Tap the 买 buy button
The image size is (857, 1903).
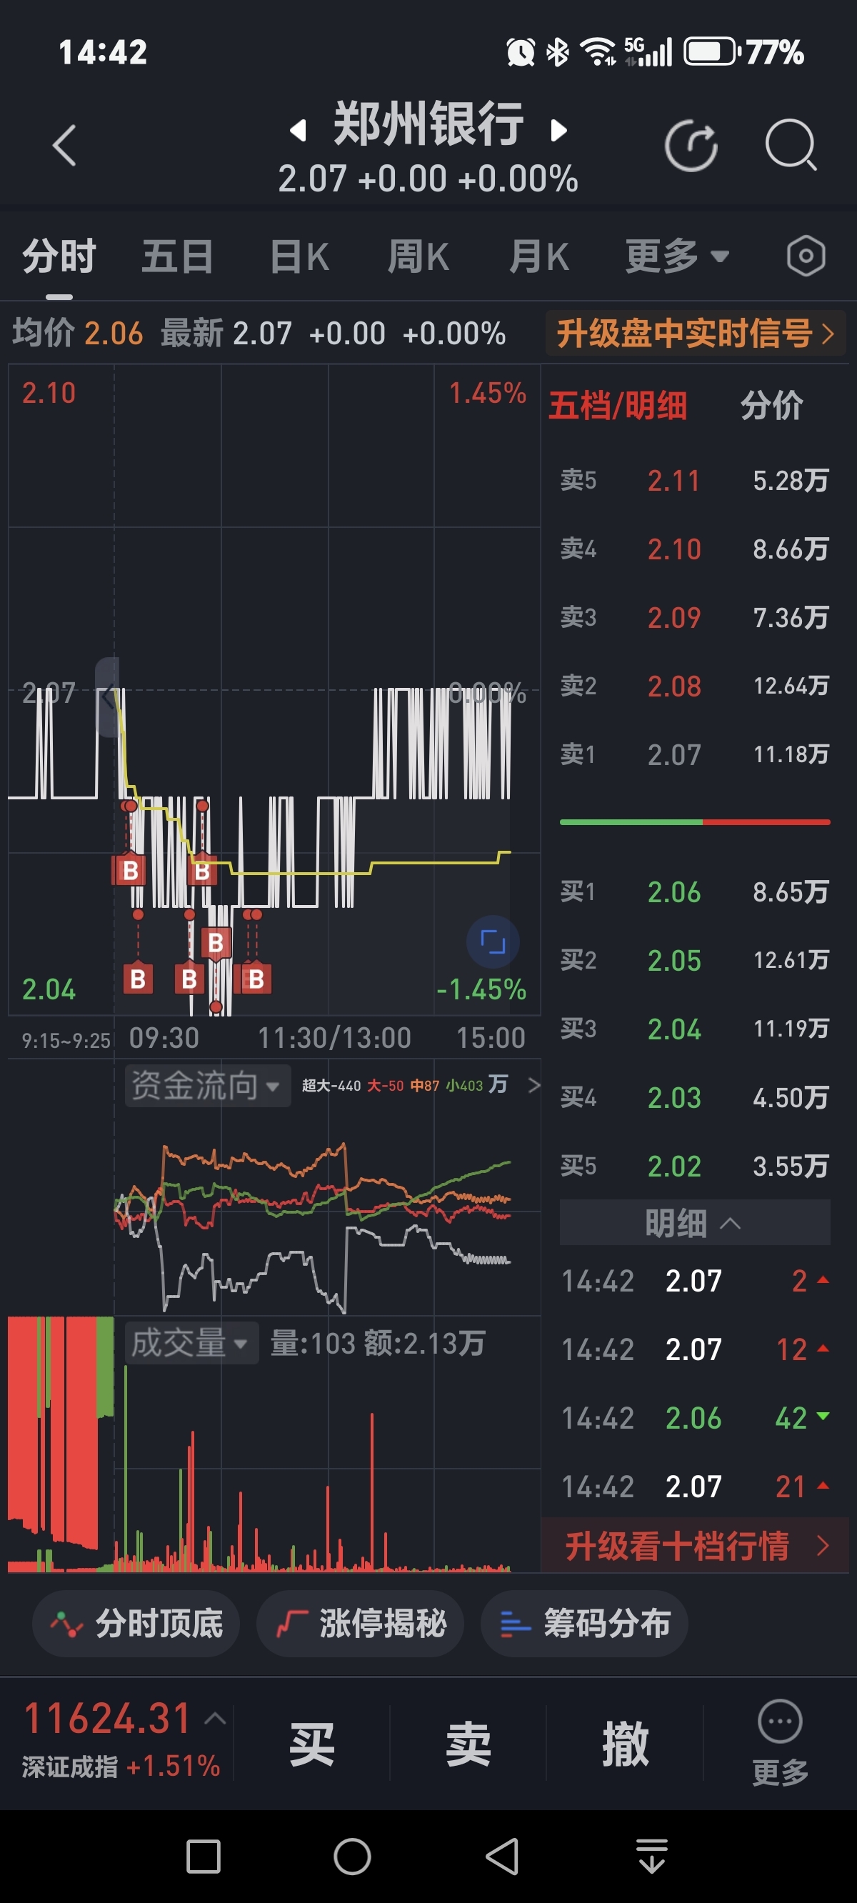click(x=312, y=1744)
